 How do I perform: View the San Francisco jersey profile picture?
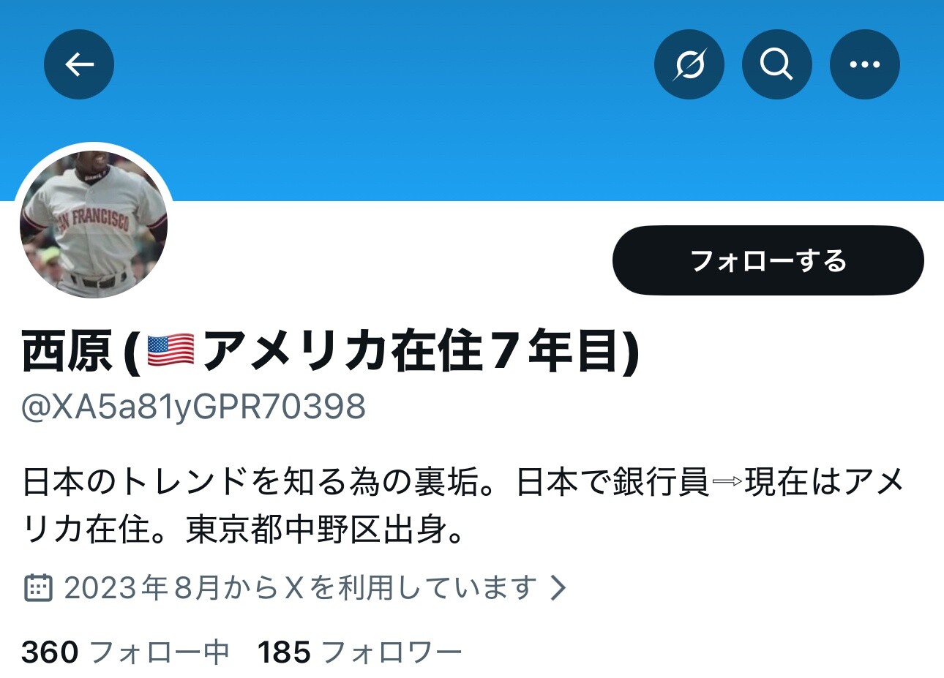click(94, 224)
